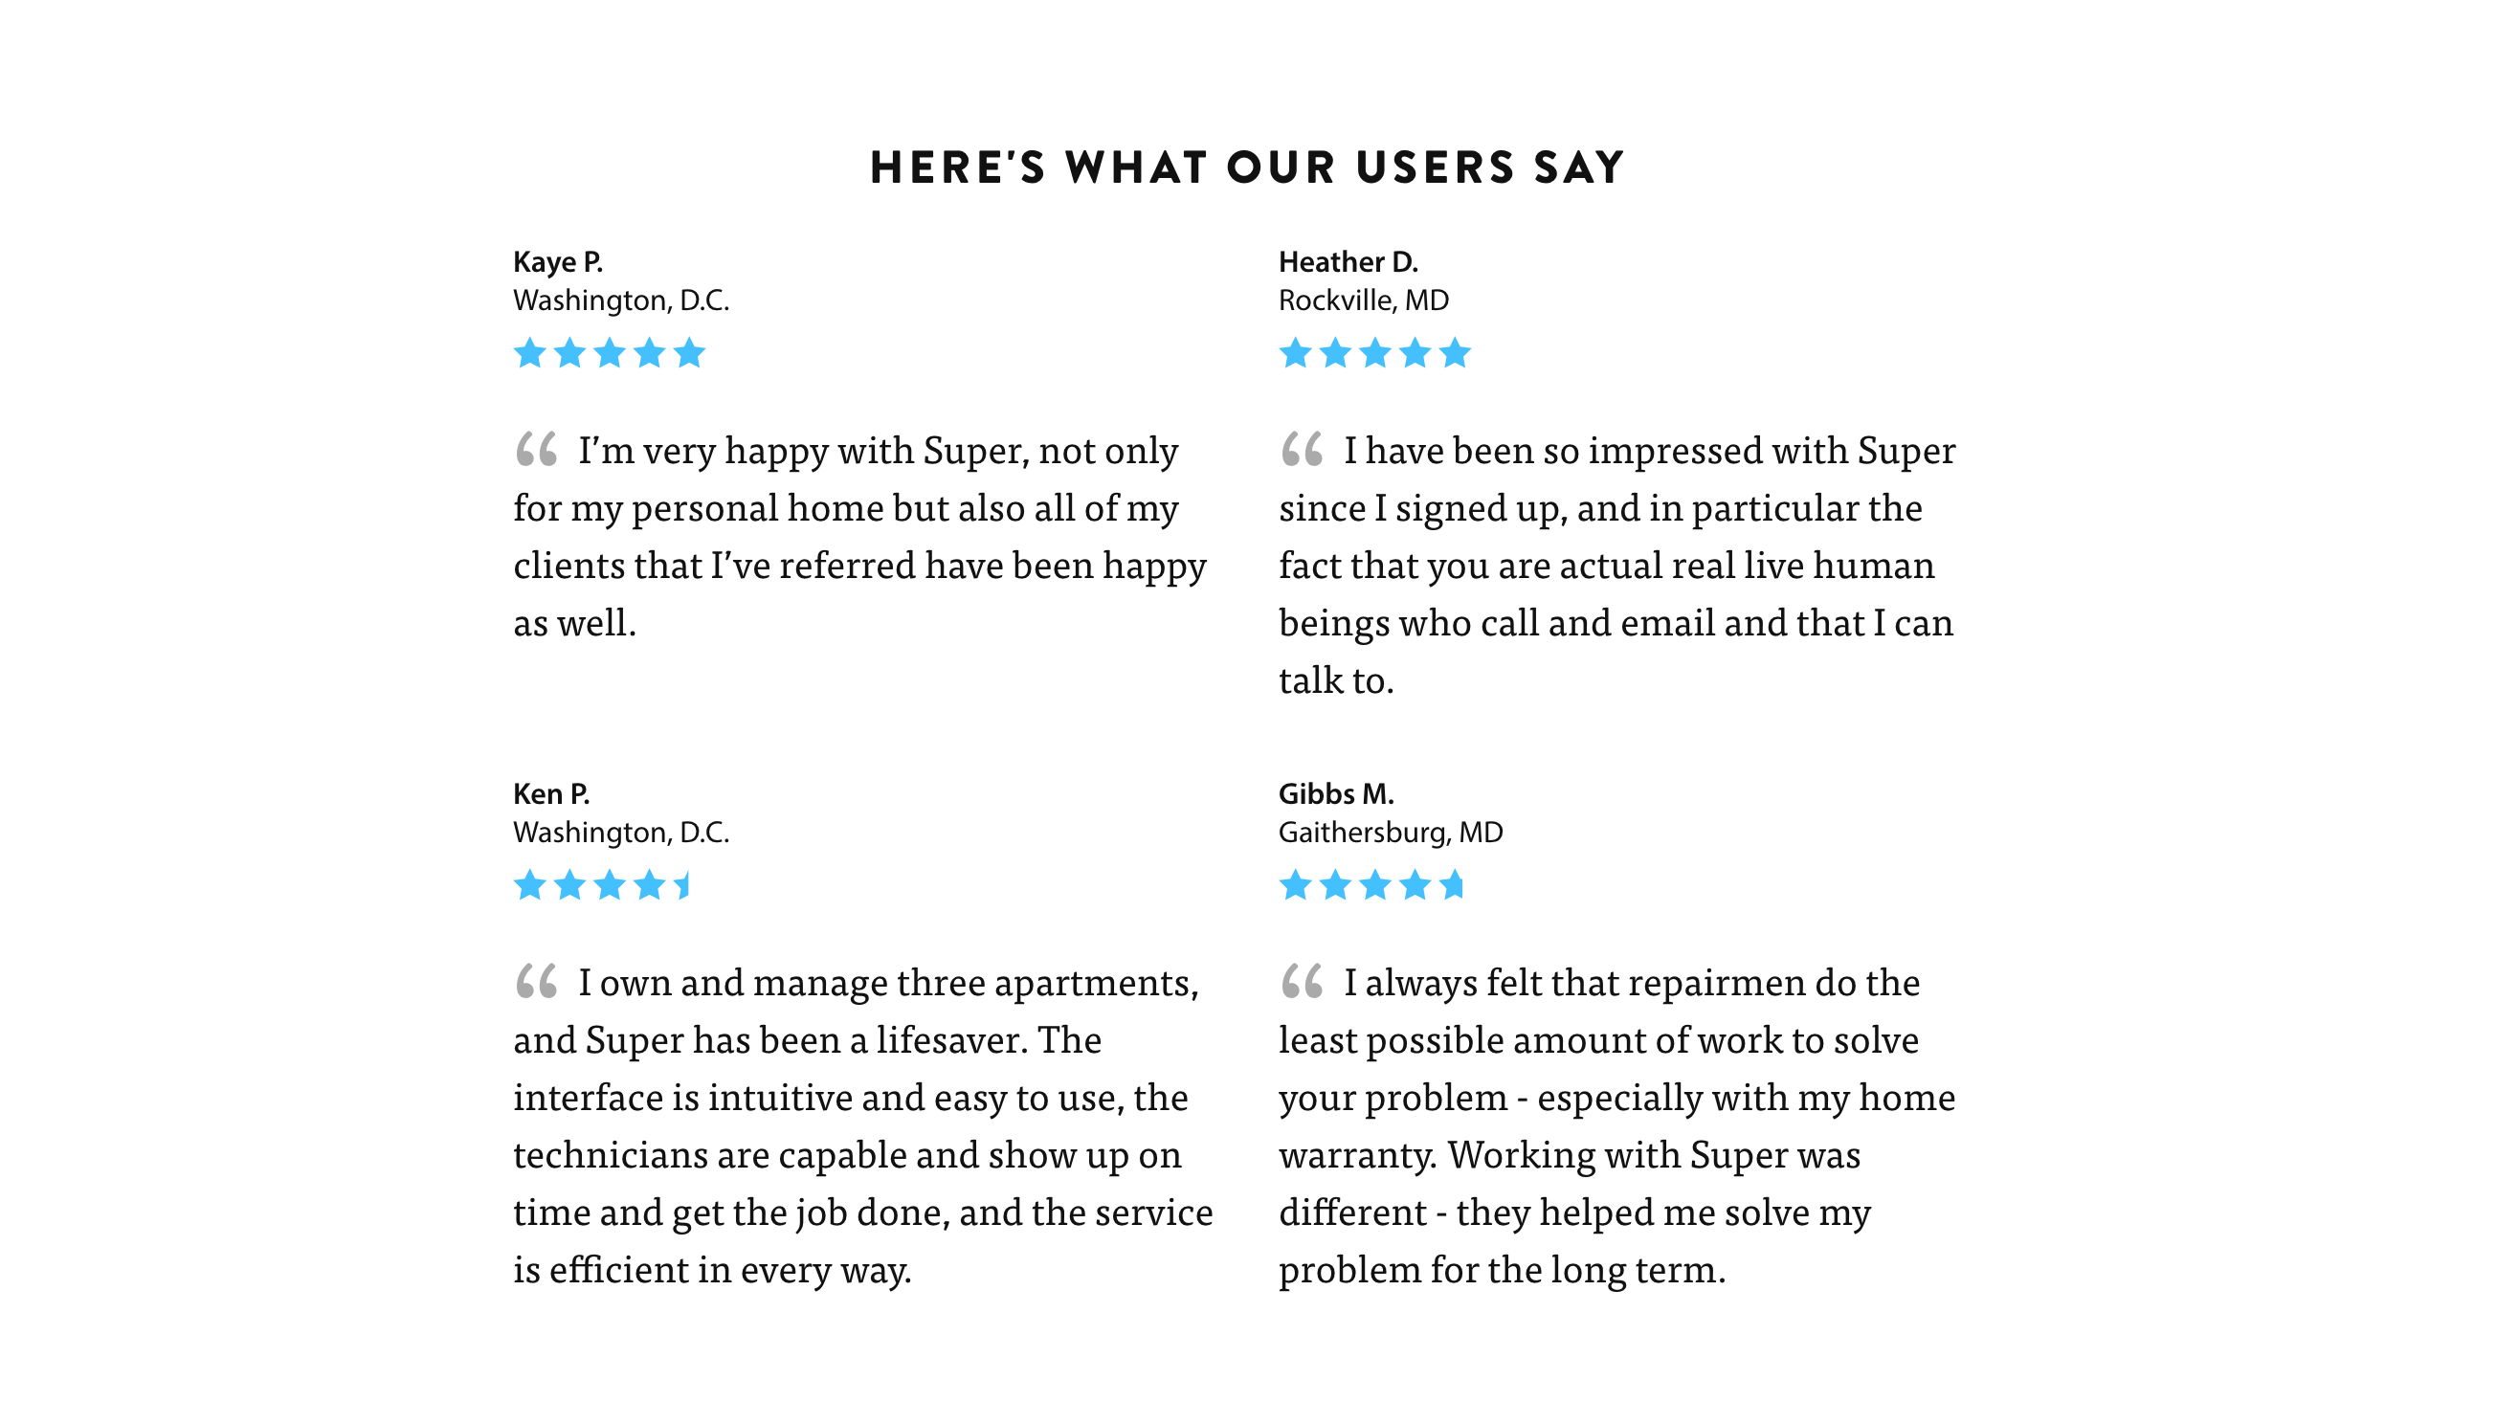
Task: Click the Rockville, MD location text
Action: tap(1364, 300)
